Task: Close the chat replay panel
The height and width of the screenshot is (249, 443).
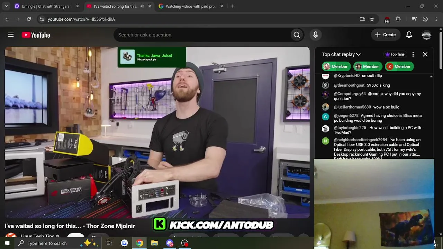Action: coord(425,54)
